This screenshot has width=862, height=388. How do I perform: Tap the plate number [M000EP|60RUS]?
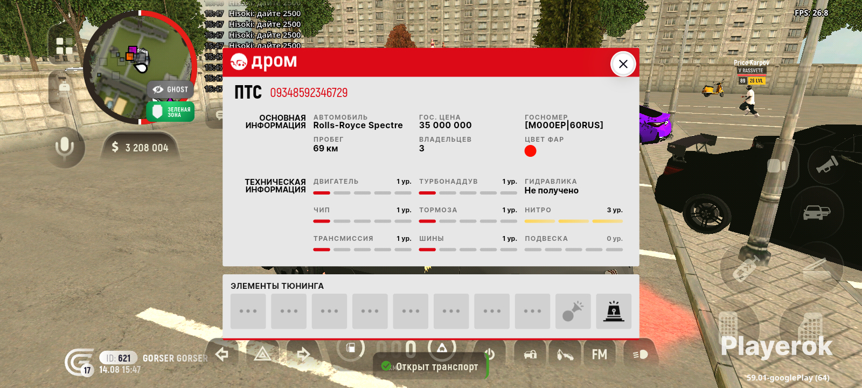tap(564, 125)
